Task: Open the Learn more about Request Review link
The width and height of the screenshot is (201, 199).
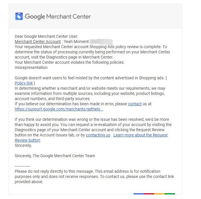Action: tap(140, 135)
